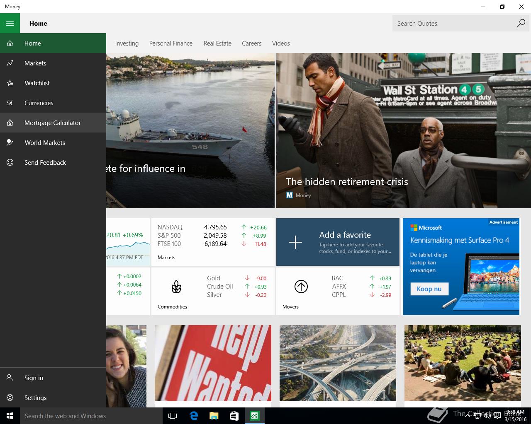The width and height of the screenshot is (531, 424).
Task: Open Watchlist in the sidebar
Action: (53, 83)
